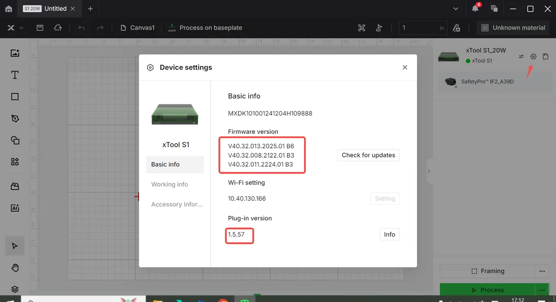Close the Device settings dialog
Image resolution: width=556 pixels, height=302 pixels.
pyautogui.click(x=405, y=67)
